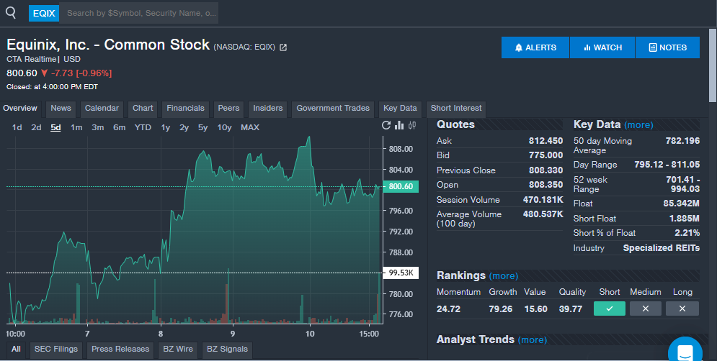Open the chart indicators bar icon
Viewport: 717px width, 361px height.
coord(399,126)
